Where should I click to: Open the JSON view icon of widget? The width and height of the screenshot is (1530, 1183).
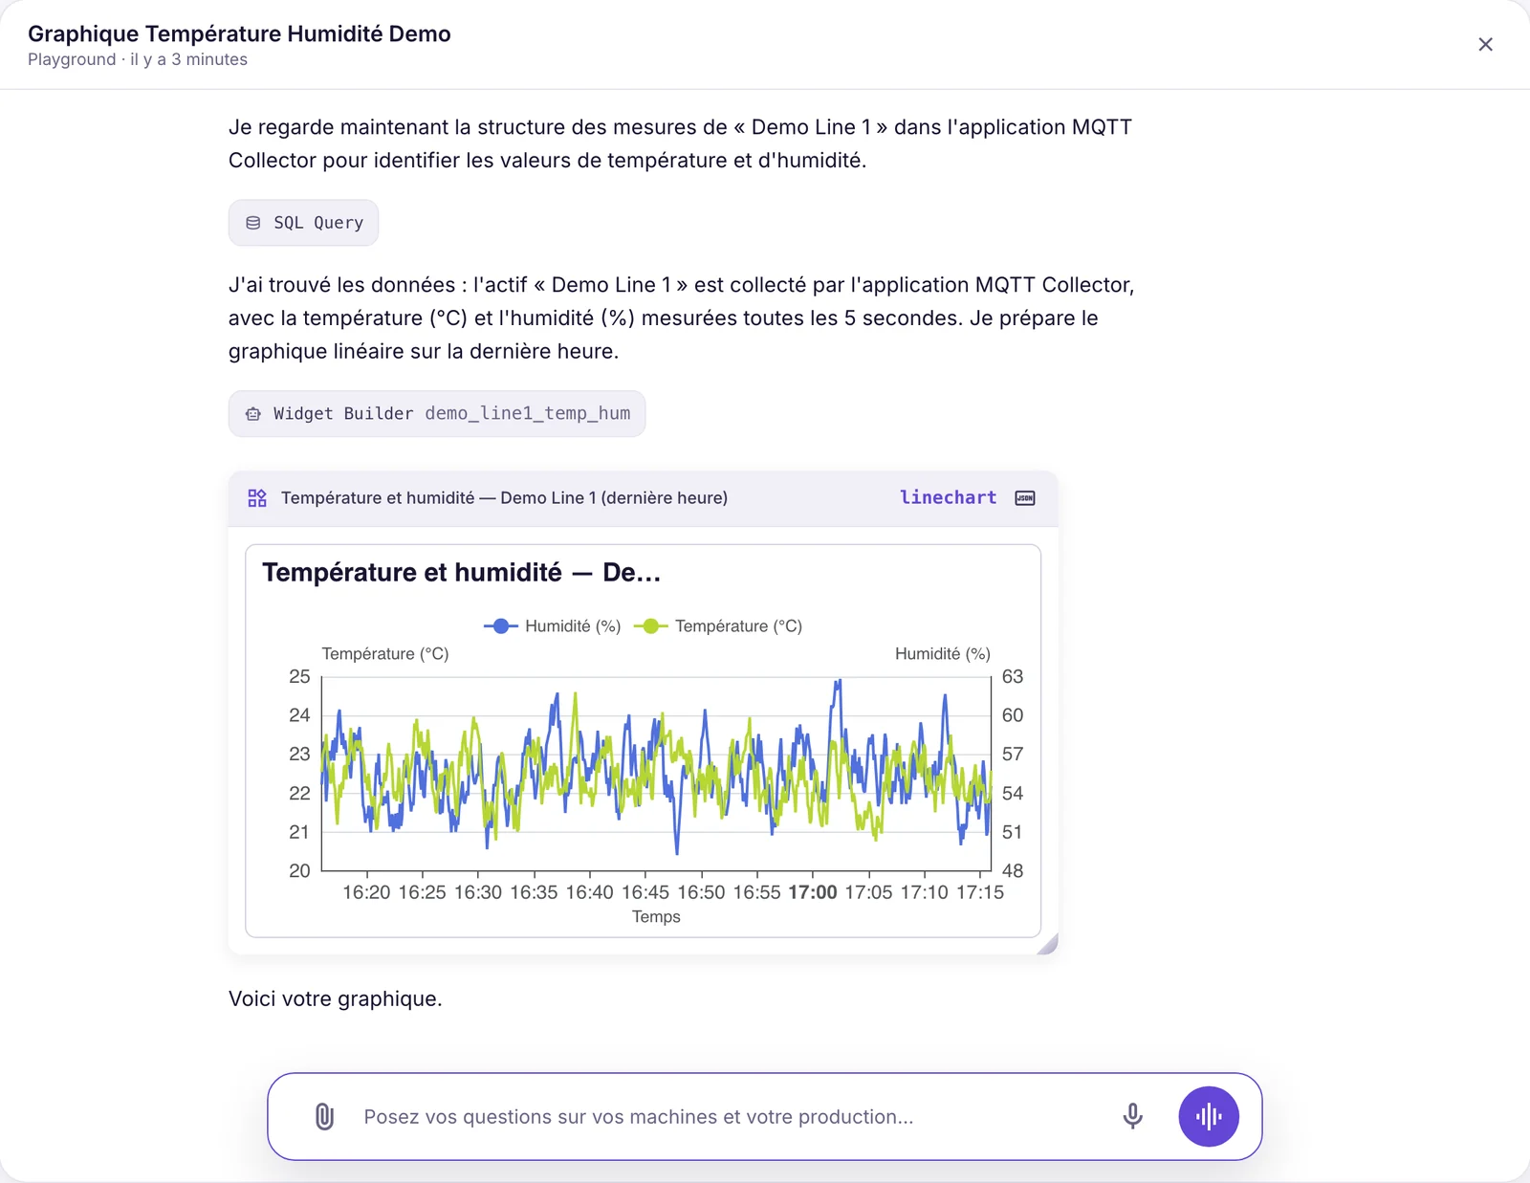click(1025, 498)
